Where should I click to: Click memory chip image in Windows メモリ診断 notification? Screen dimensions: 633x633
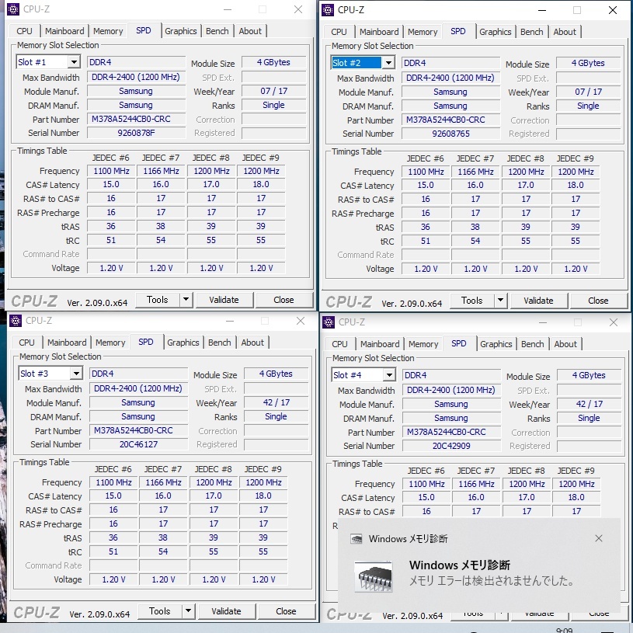pos(373,577)
